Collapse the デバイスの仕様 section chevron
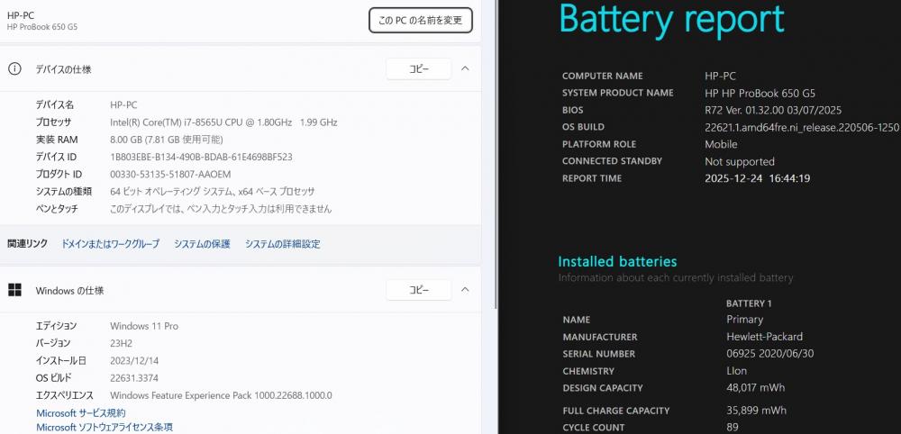This screenshot has width=901, height=434. [465, 69]
